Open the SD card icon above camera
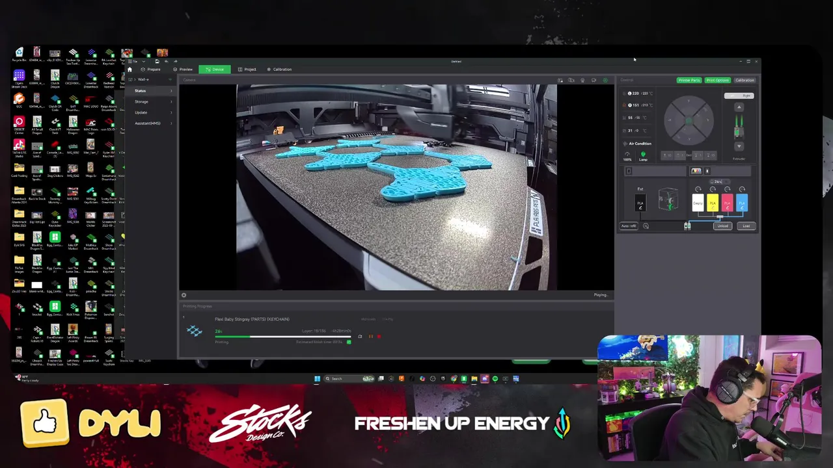The image size is (833, 468). point(560,80)
